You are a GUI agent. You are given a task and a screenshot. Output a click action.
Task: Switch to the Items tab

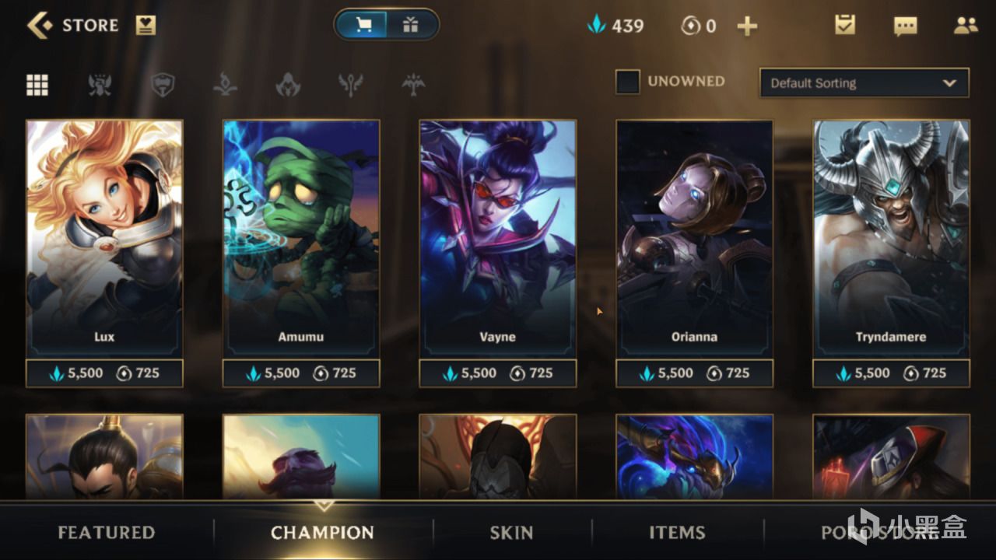point(677,533)
